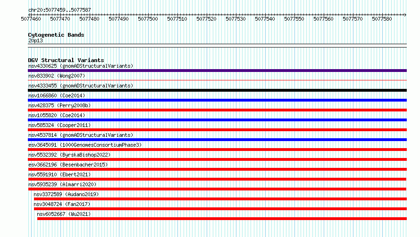
Task: Click ruler position 5077500
Action: [x=148, y=19]
